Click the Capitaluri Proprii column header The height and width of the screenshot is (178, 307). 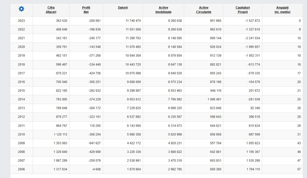pyautogui.click(x=243, y=10)
